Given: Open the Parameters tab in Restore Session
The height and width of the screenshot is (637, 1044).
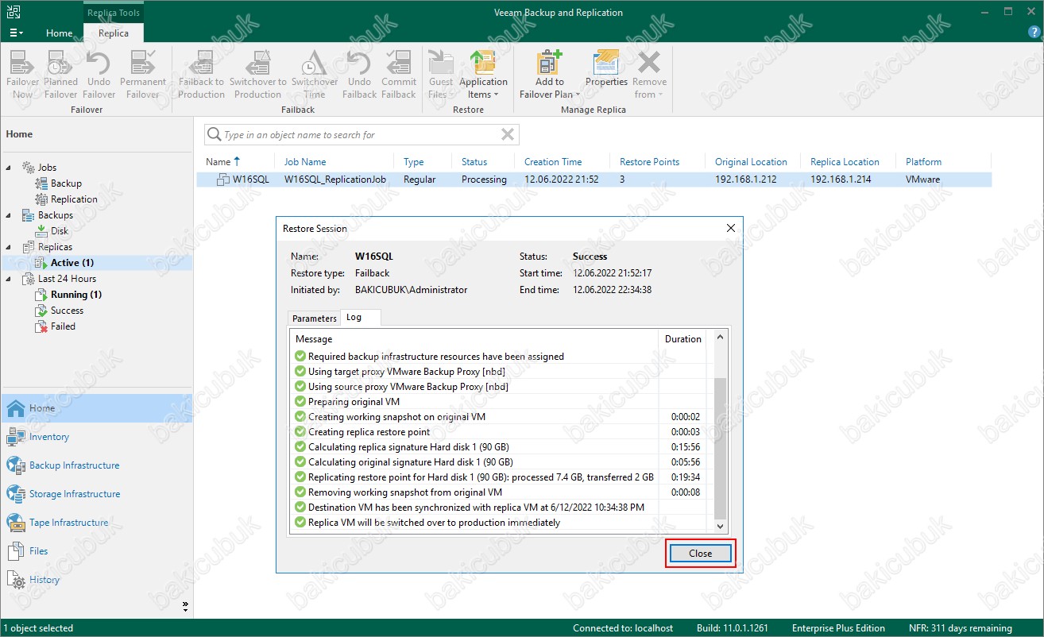Looking at the screenshot, I should tap(315, 318).
